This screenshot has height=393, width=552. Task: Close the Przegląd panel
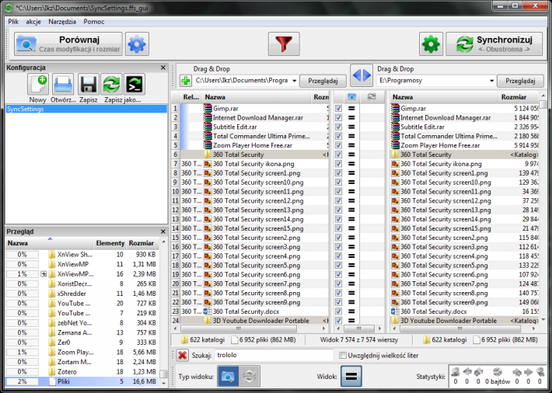[x=163, y=231]
